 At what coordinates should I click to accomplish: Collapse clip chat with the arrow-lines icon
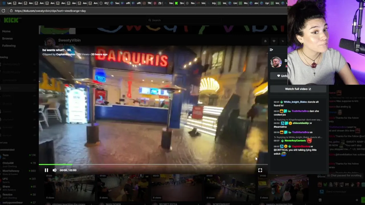271,50
